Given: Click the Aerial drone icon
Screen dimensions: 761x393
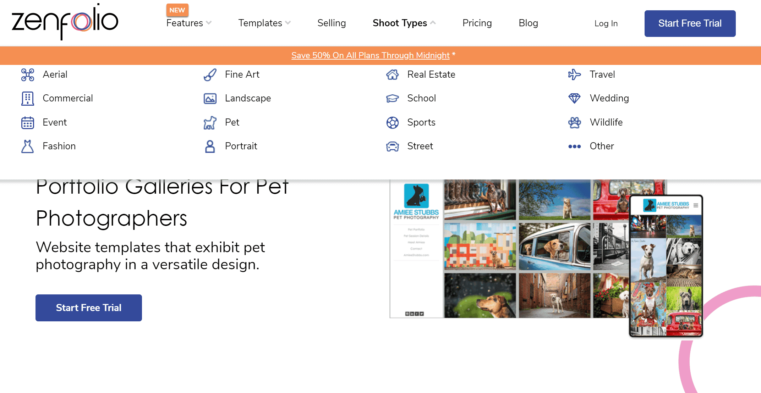Looking at the screenshot, I should click(x=28, y=75).
